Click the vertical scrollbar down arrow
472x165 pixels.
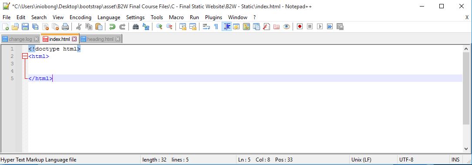pos(466,149)
